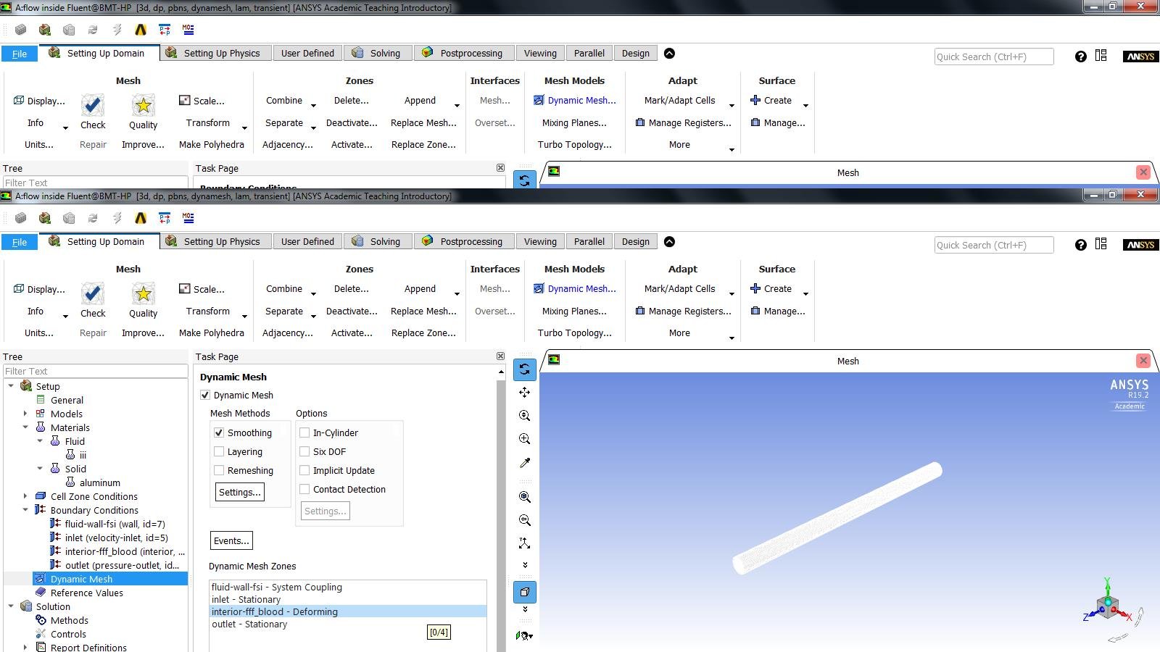The width and height of the screenshot is (1160, 652).
Task: Open the Events dialog
Action: (x=231, y=540)
